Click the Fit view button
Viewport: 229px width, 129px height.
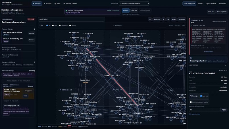pos(150,19)
